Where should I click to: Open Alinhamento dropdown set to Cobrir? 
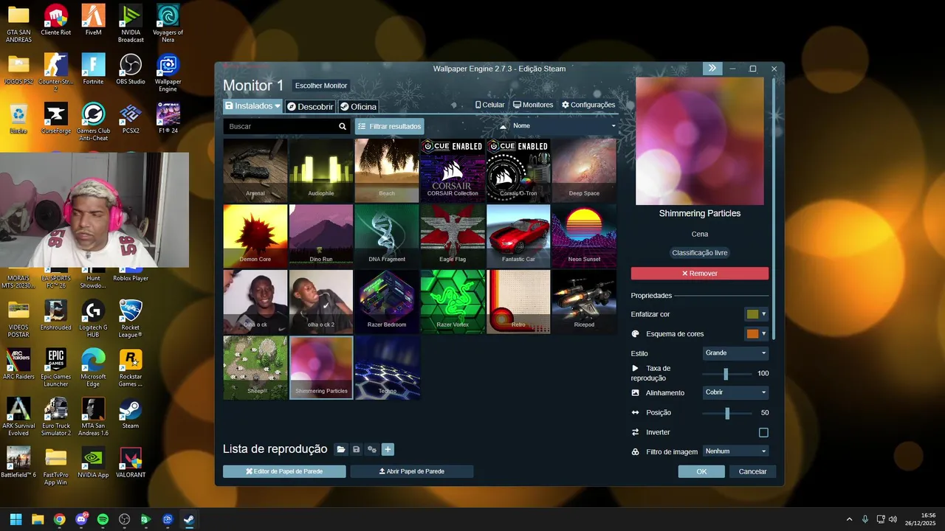tap(735, 392)
